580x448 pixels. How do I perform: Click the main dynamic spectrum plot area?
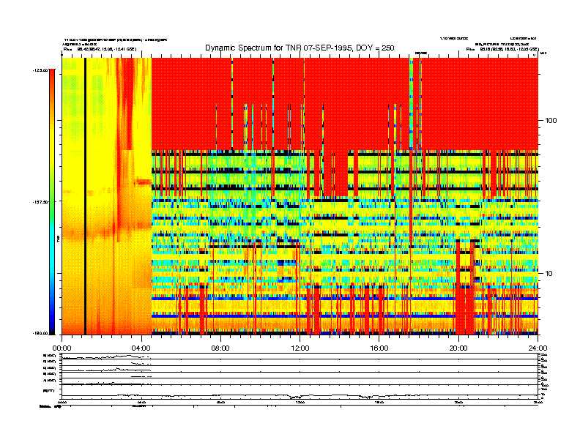coord(300,196)
